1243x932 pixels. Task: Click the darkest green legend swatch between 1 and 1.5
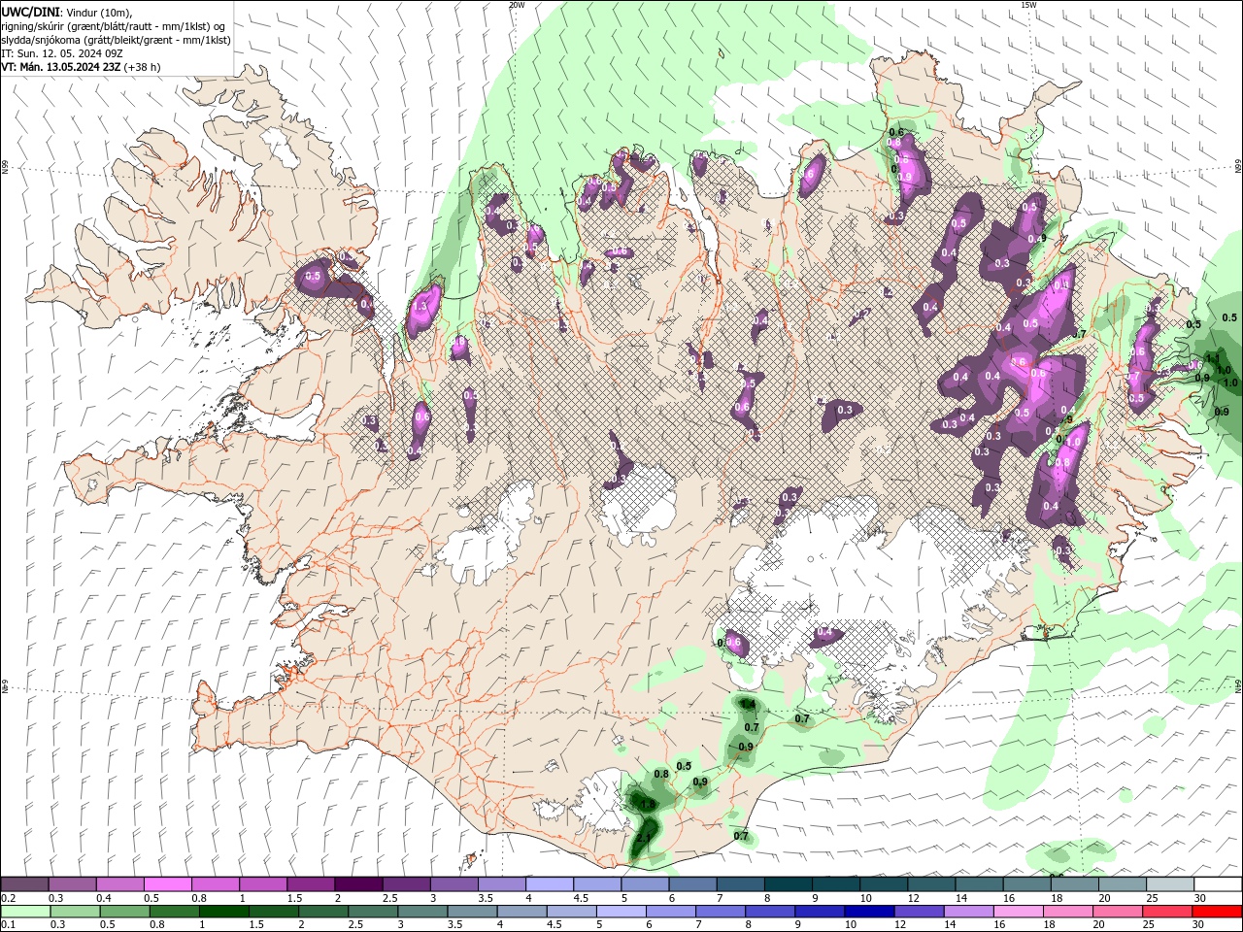[223, 912]
